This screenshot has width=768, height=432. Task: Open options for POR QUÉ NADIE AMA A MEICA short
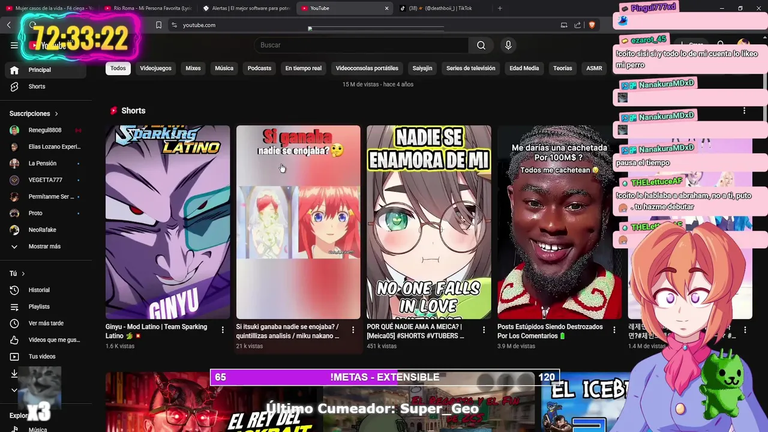[x=484, y=330]
